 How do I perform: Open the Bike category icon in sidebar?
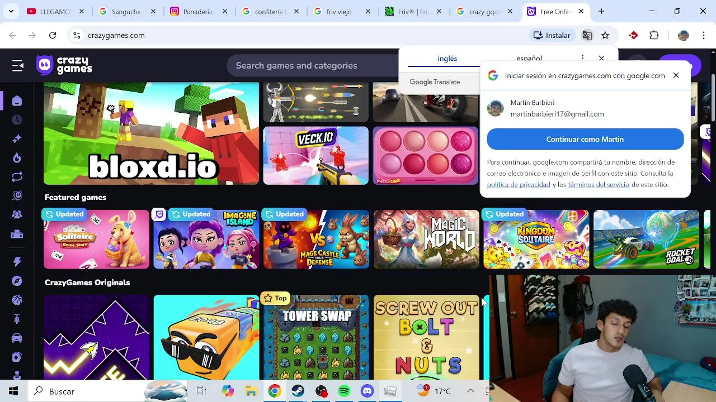(17, 319)
